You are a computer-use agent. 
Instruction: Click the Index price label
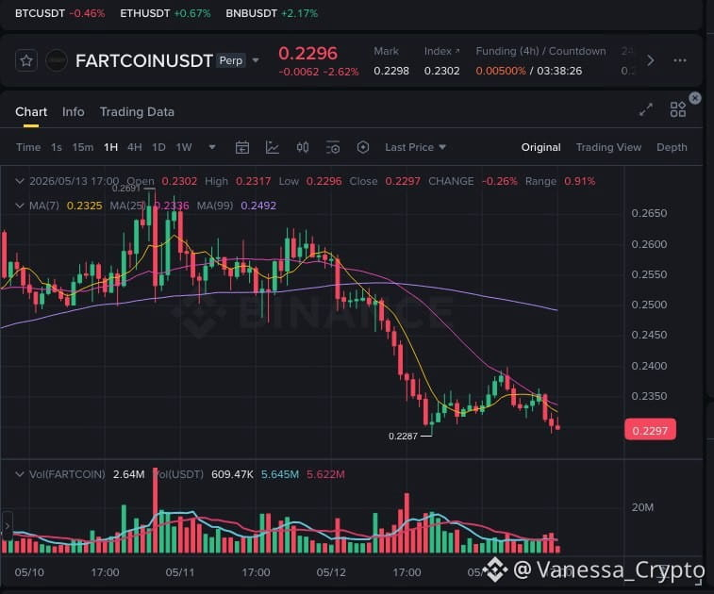tap(441, 51)
